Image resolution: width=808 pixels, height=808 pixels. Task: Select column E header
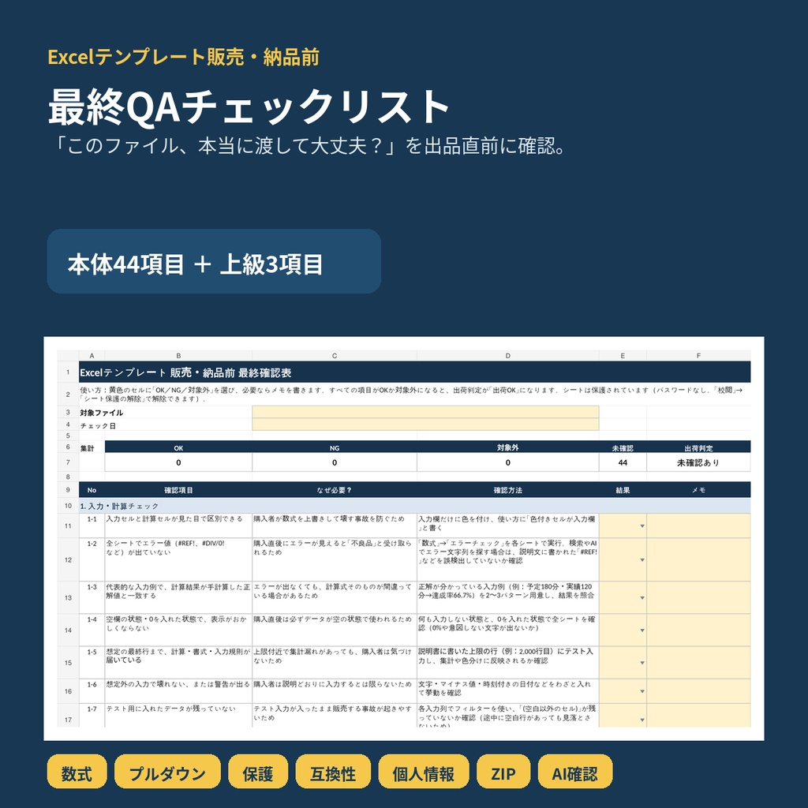[623, 356]
